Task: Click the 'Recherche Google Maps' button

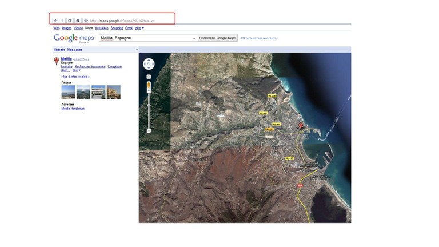Action: [217, 38]
